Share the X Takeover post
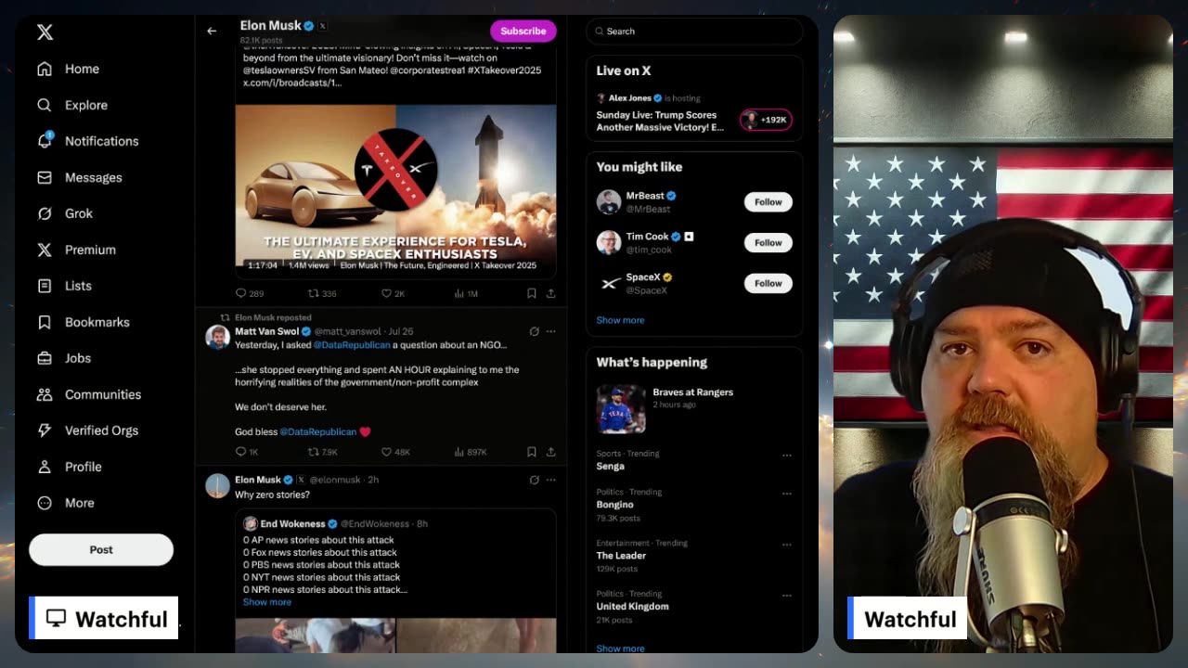Viewport: 1188px width, 668px height. pyautogui.click(x=550, y=293)
